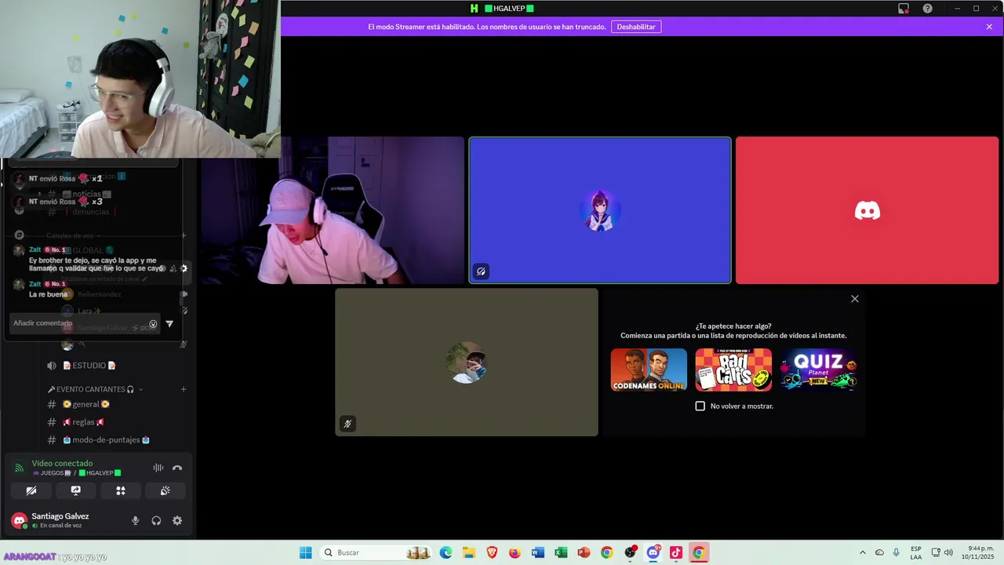Open user settings gear
This screenshot has height=565, width=1004.
177,520
